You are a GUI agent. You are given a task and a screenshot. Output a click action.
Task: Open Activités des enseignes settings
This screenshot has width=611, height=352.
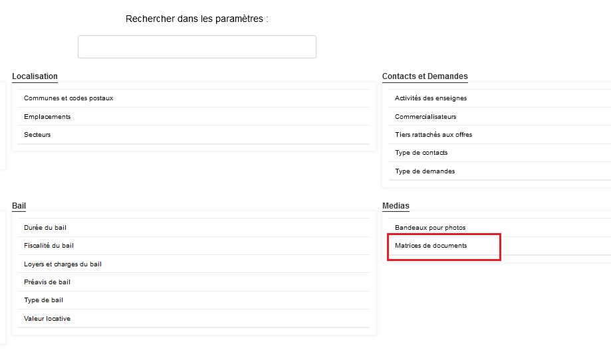(431, 98)
